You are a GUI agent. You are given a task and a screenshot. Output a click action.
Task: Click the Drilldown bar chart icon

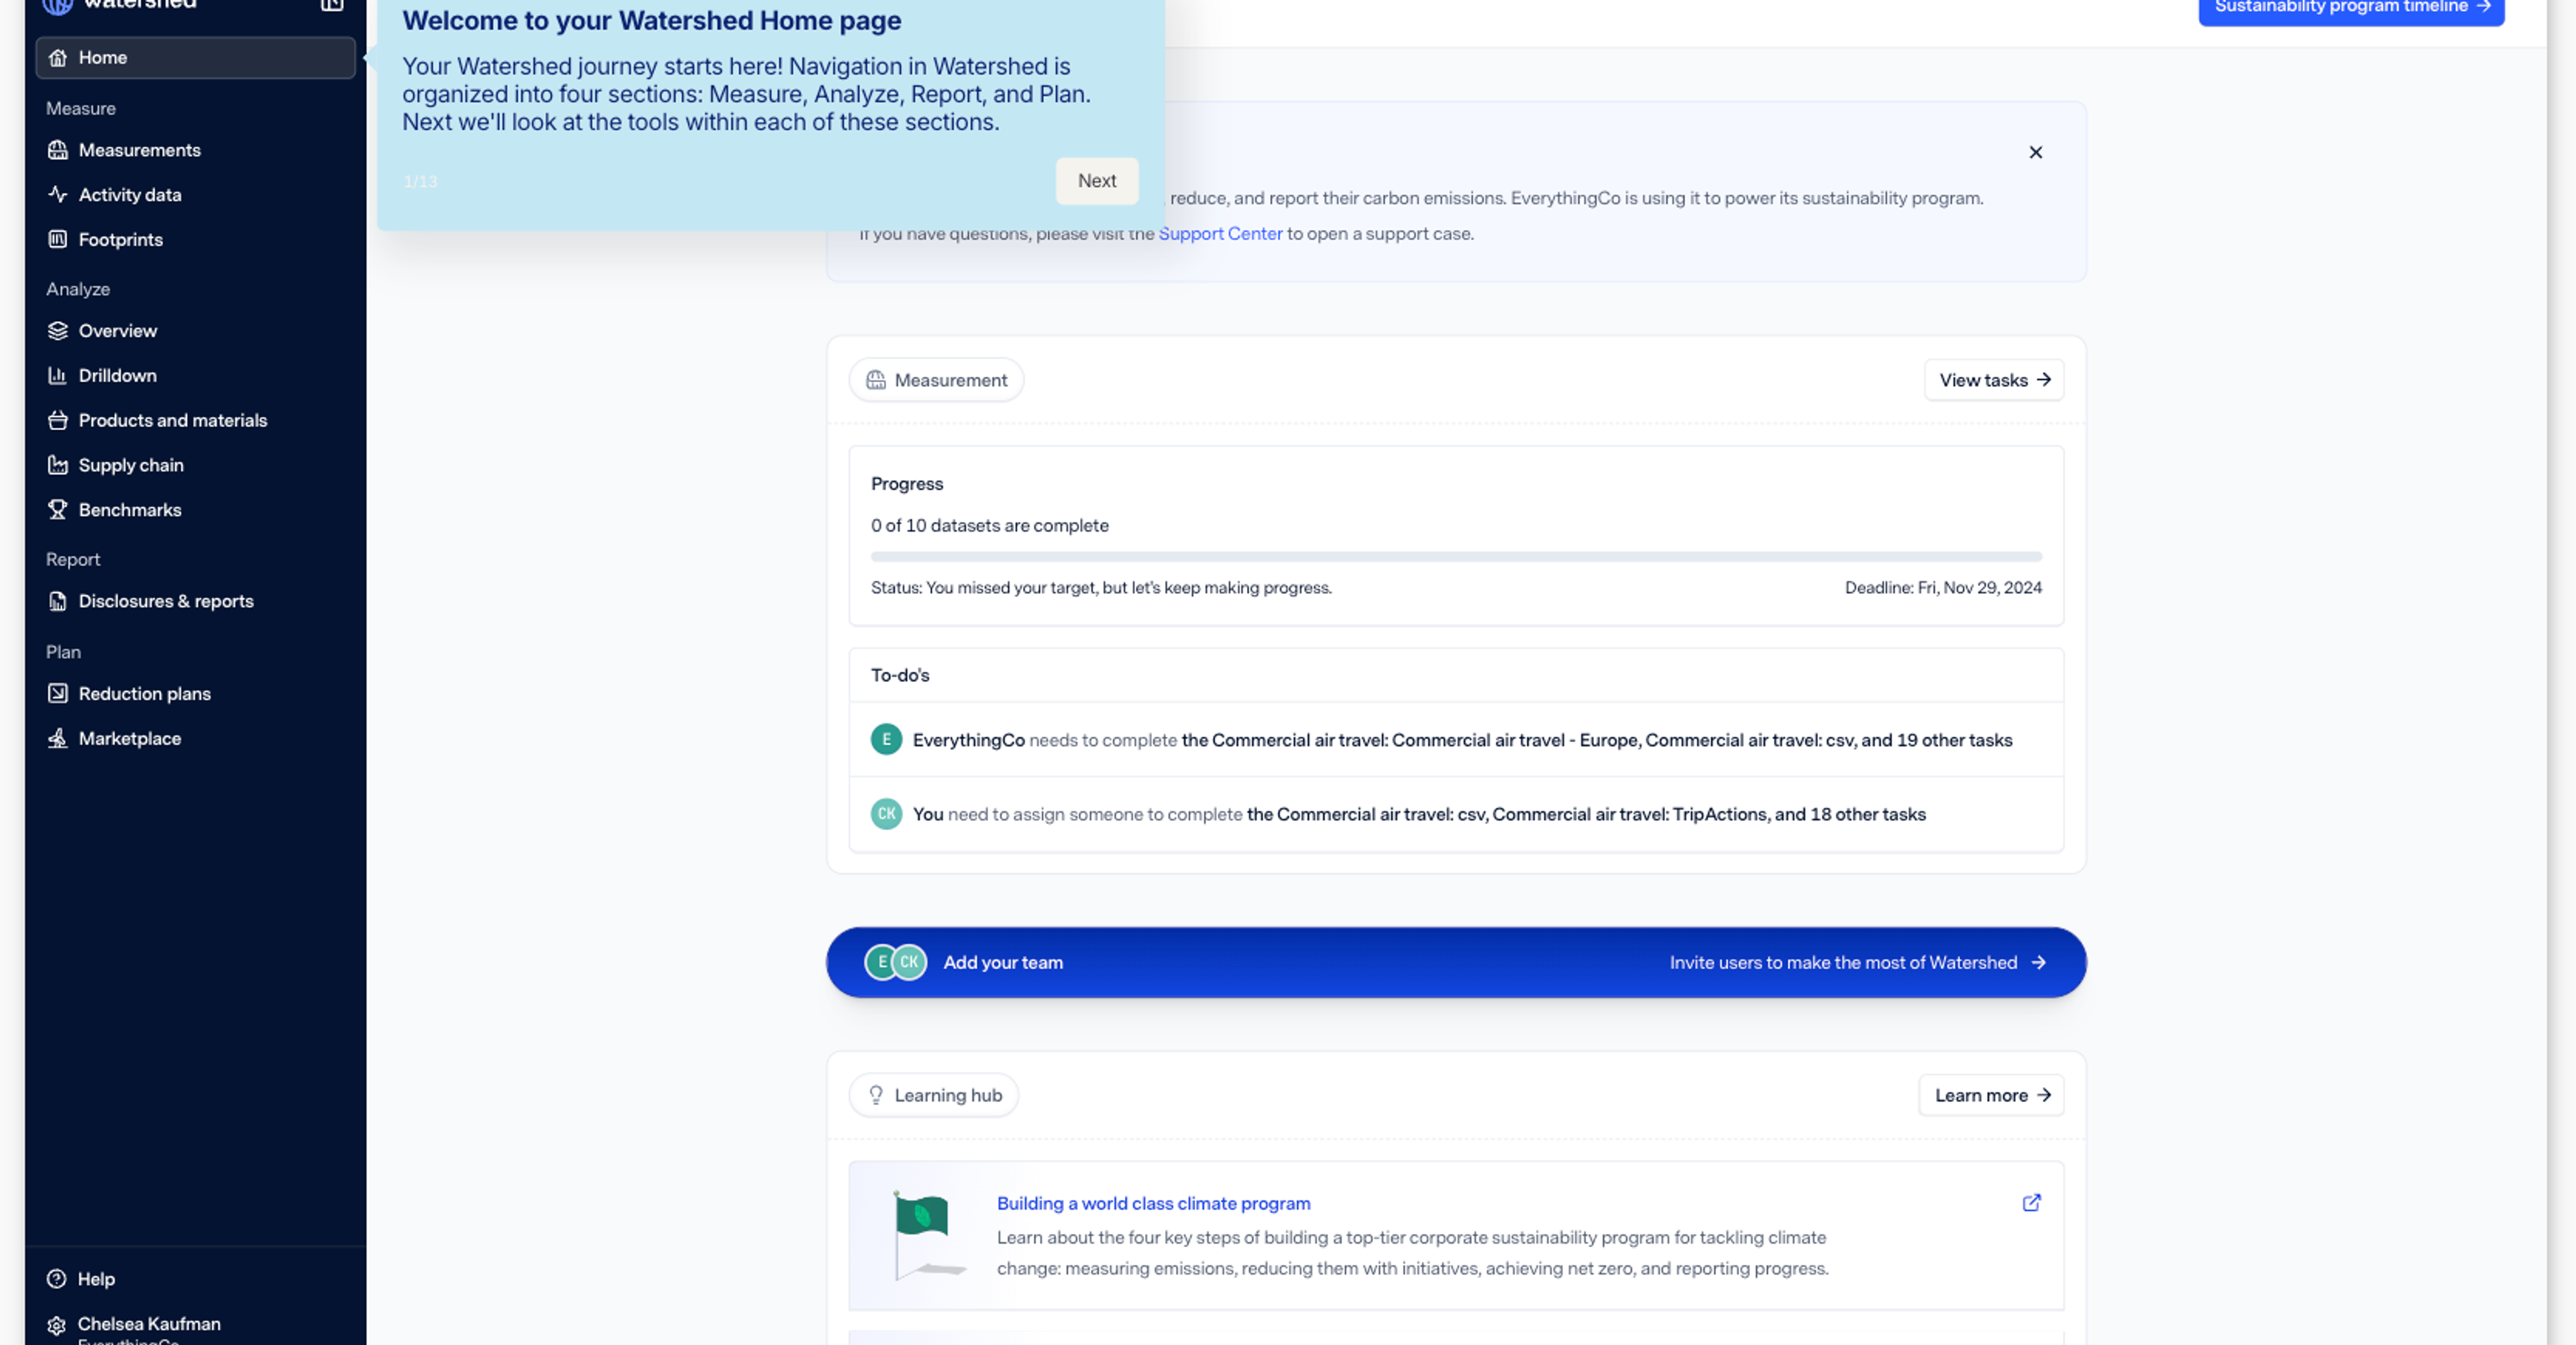pos(58,375)
